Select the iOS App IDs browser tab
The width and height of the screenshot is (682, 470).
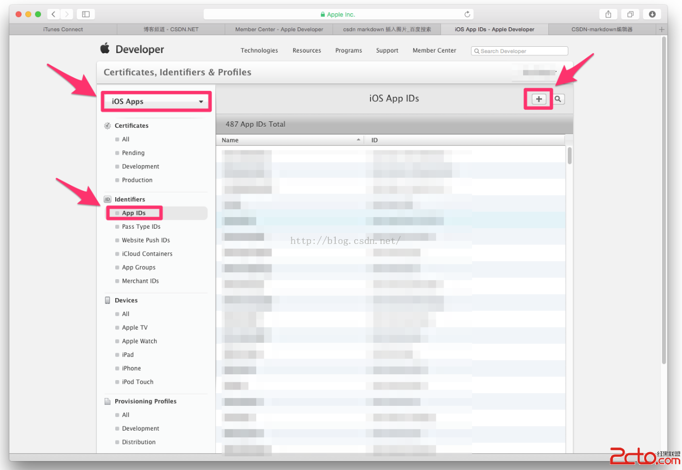point(495,29)
